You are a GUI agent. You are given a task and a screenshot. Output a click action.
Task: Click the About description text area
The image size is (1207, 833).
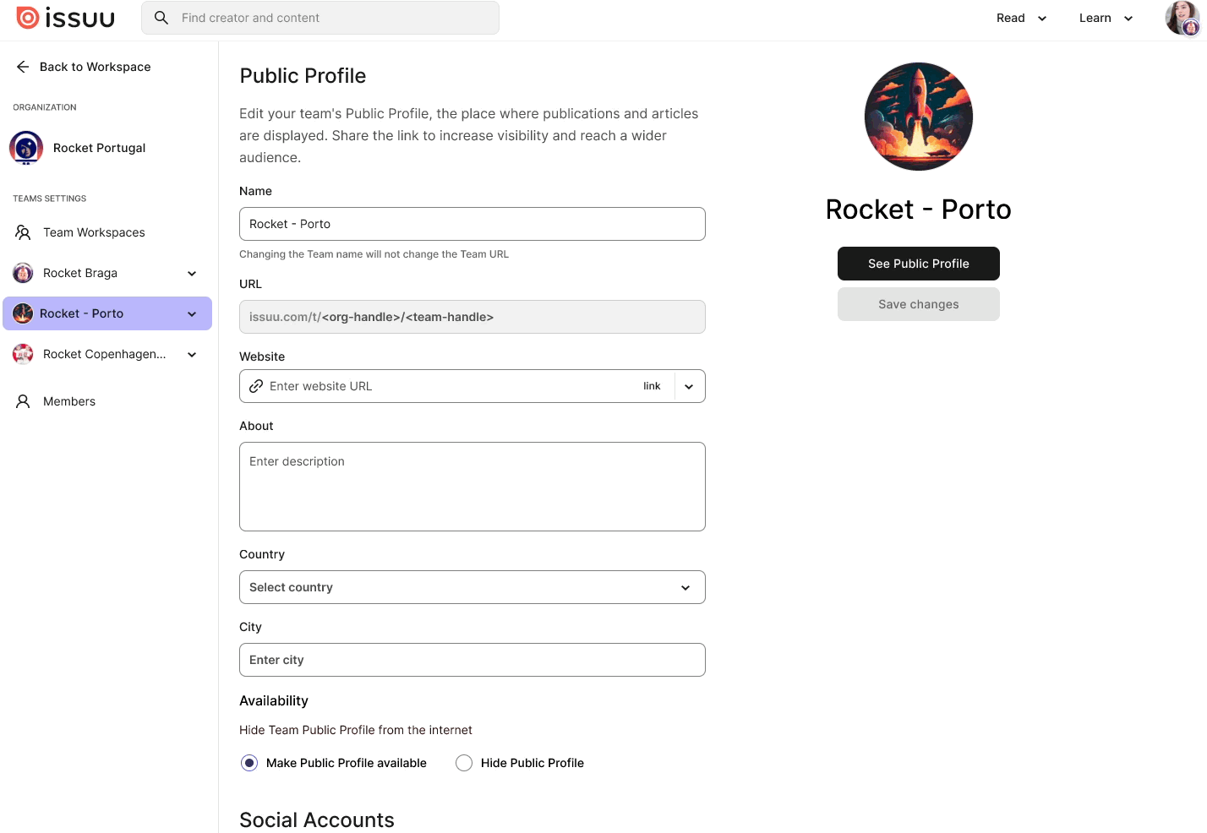click(x=472, y=487)
